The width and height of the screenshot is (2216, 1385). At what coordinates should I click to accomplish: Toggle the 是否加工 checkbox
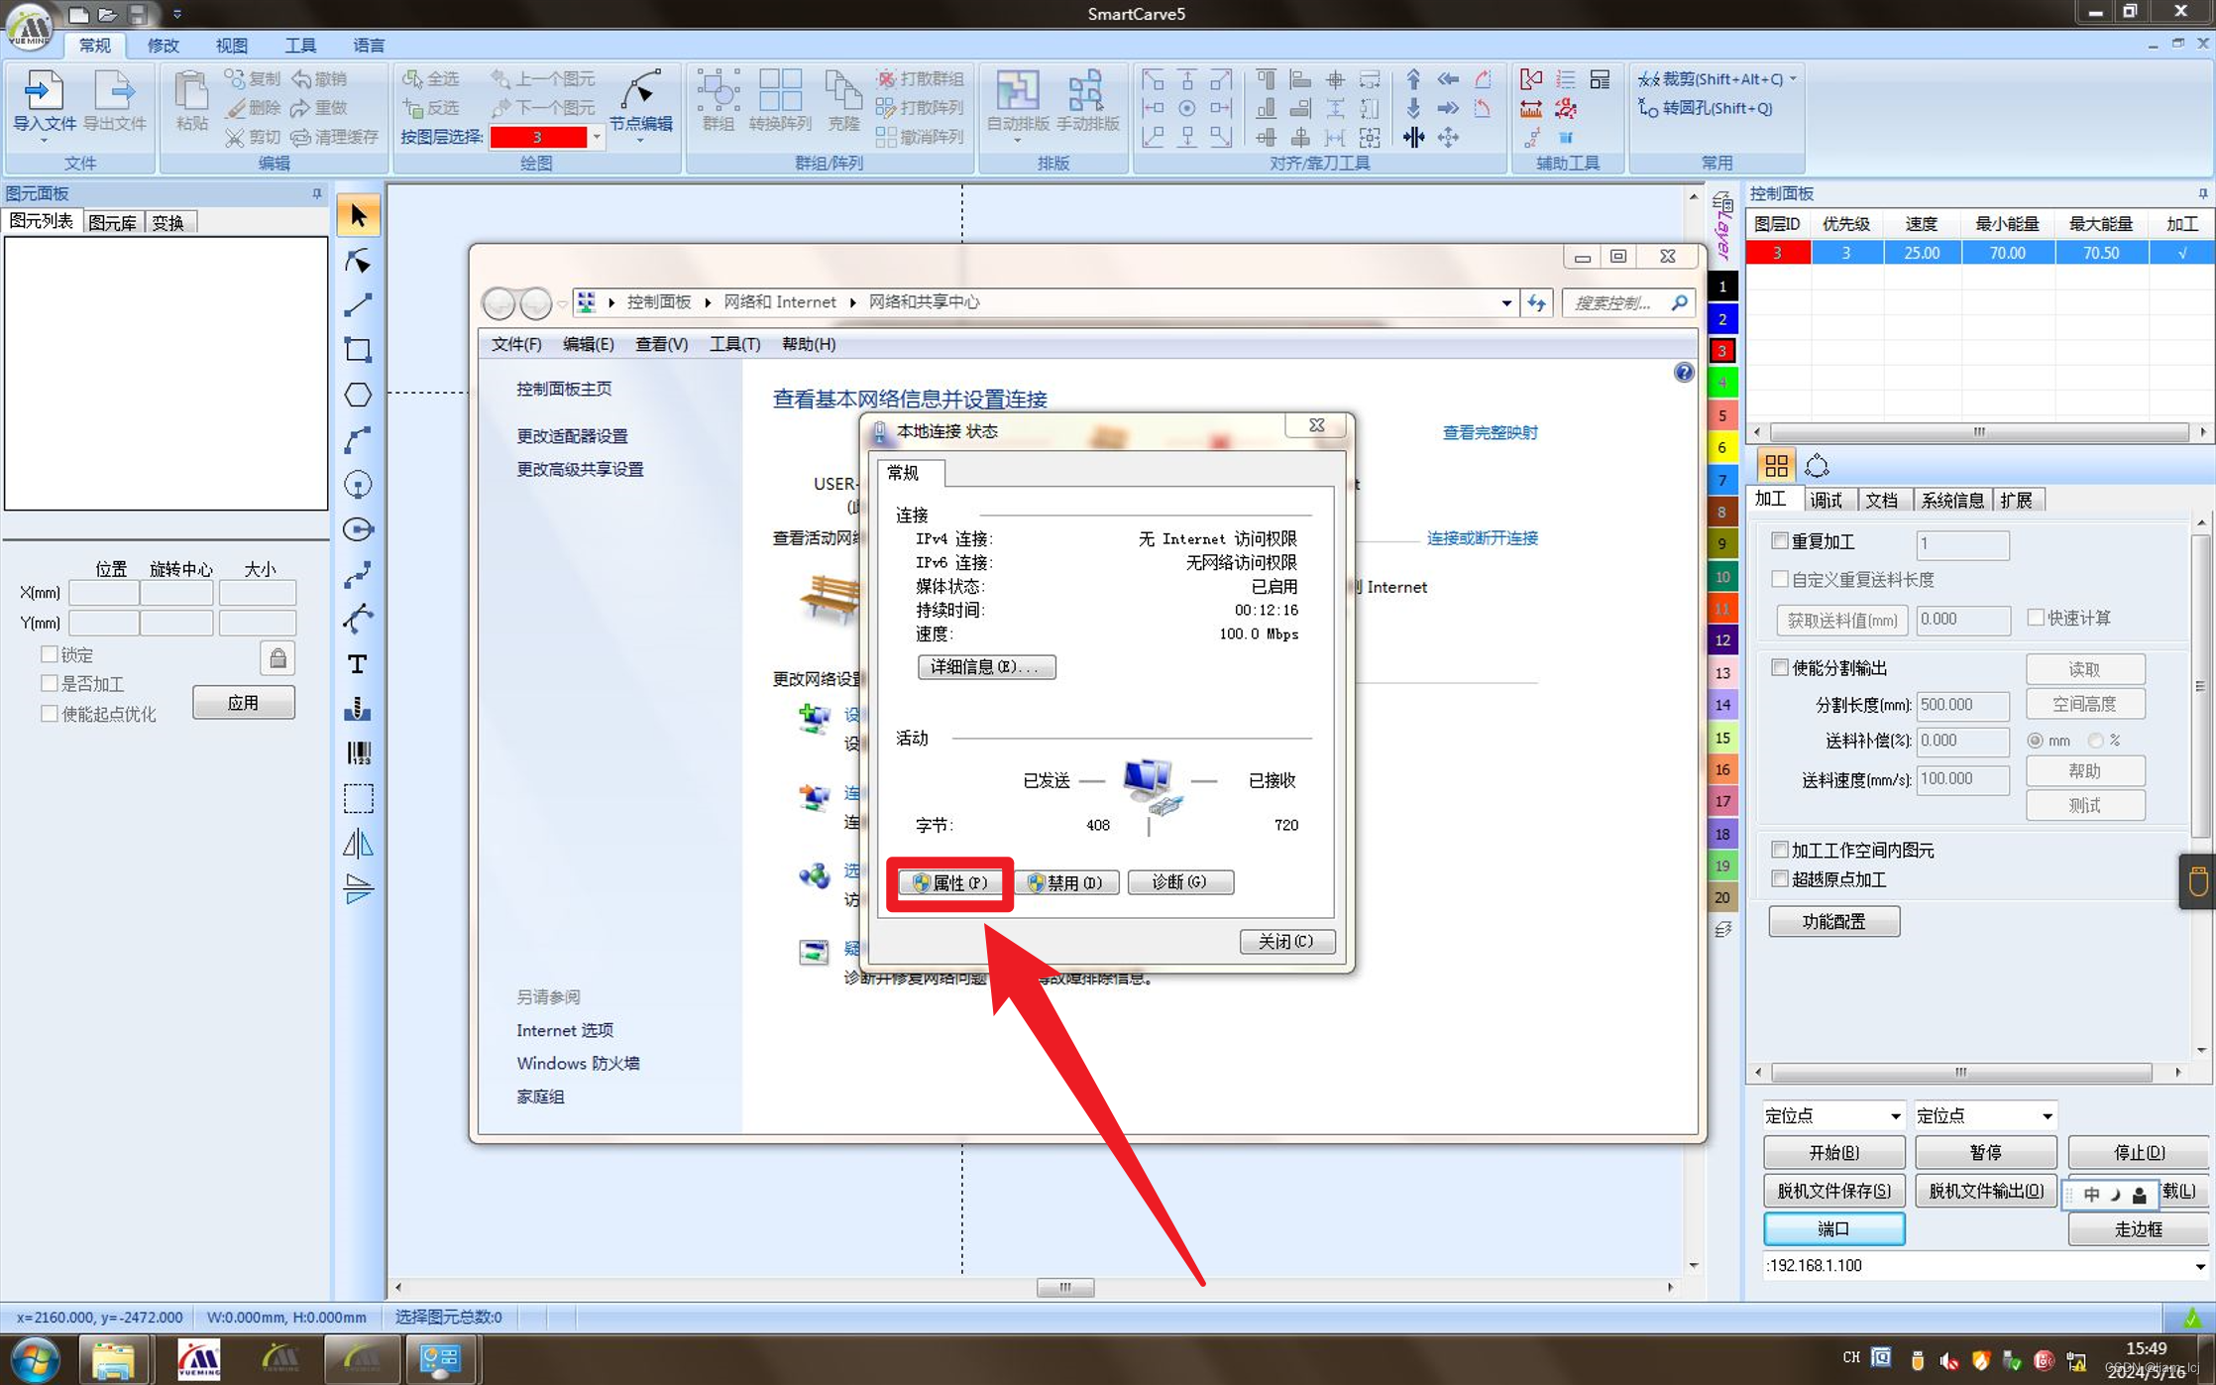(x=49, y=683)
